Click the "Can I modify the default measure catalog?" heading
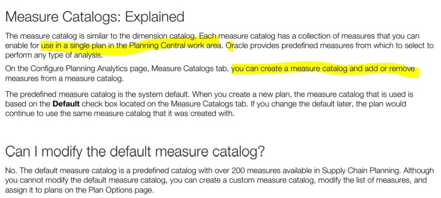This screenshot has height=198, width=441. tap(135, 151)
